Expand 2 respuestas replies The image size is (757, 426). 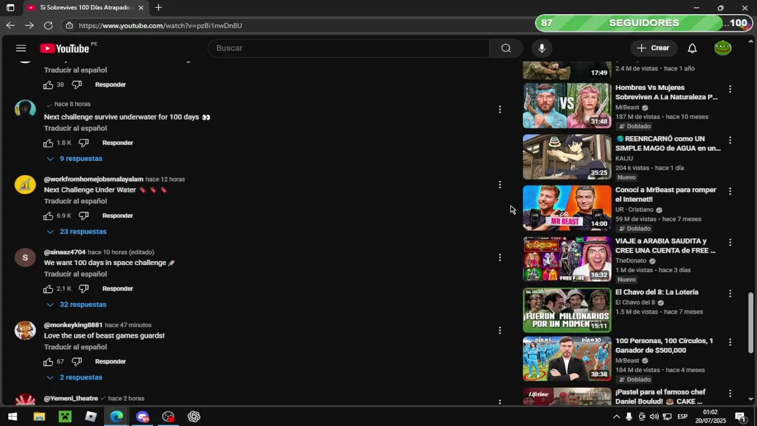click(75, 377)
